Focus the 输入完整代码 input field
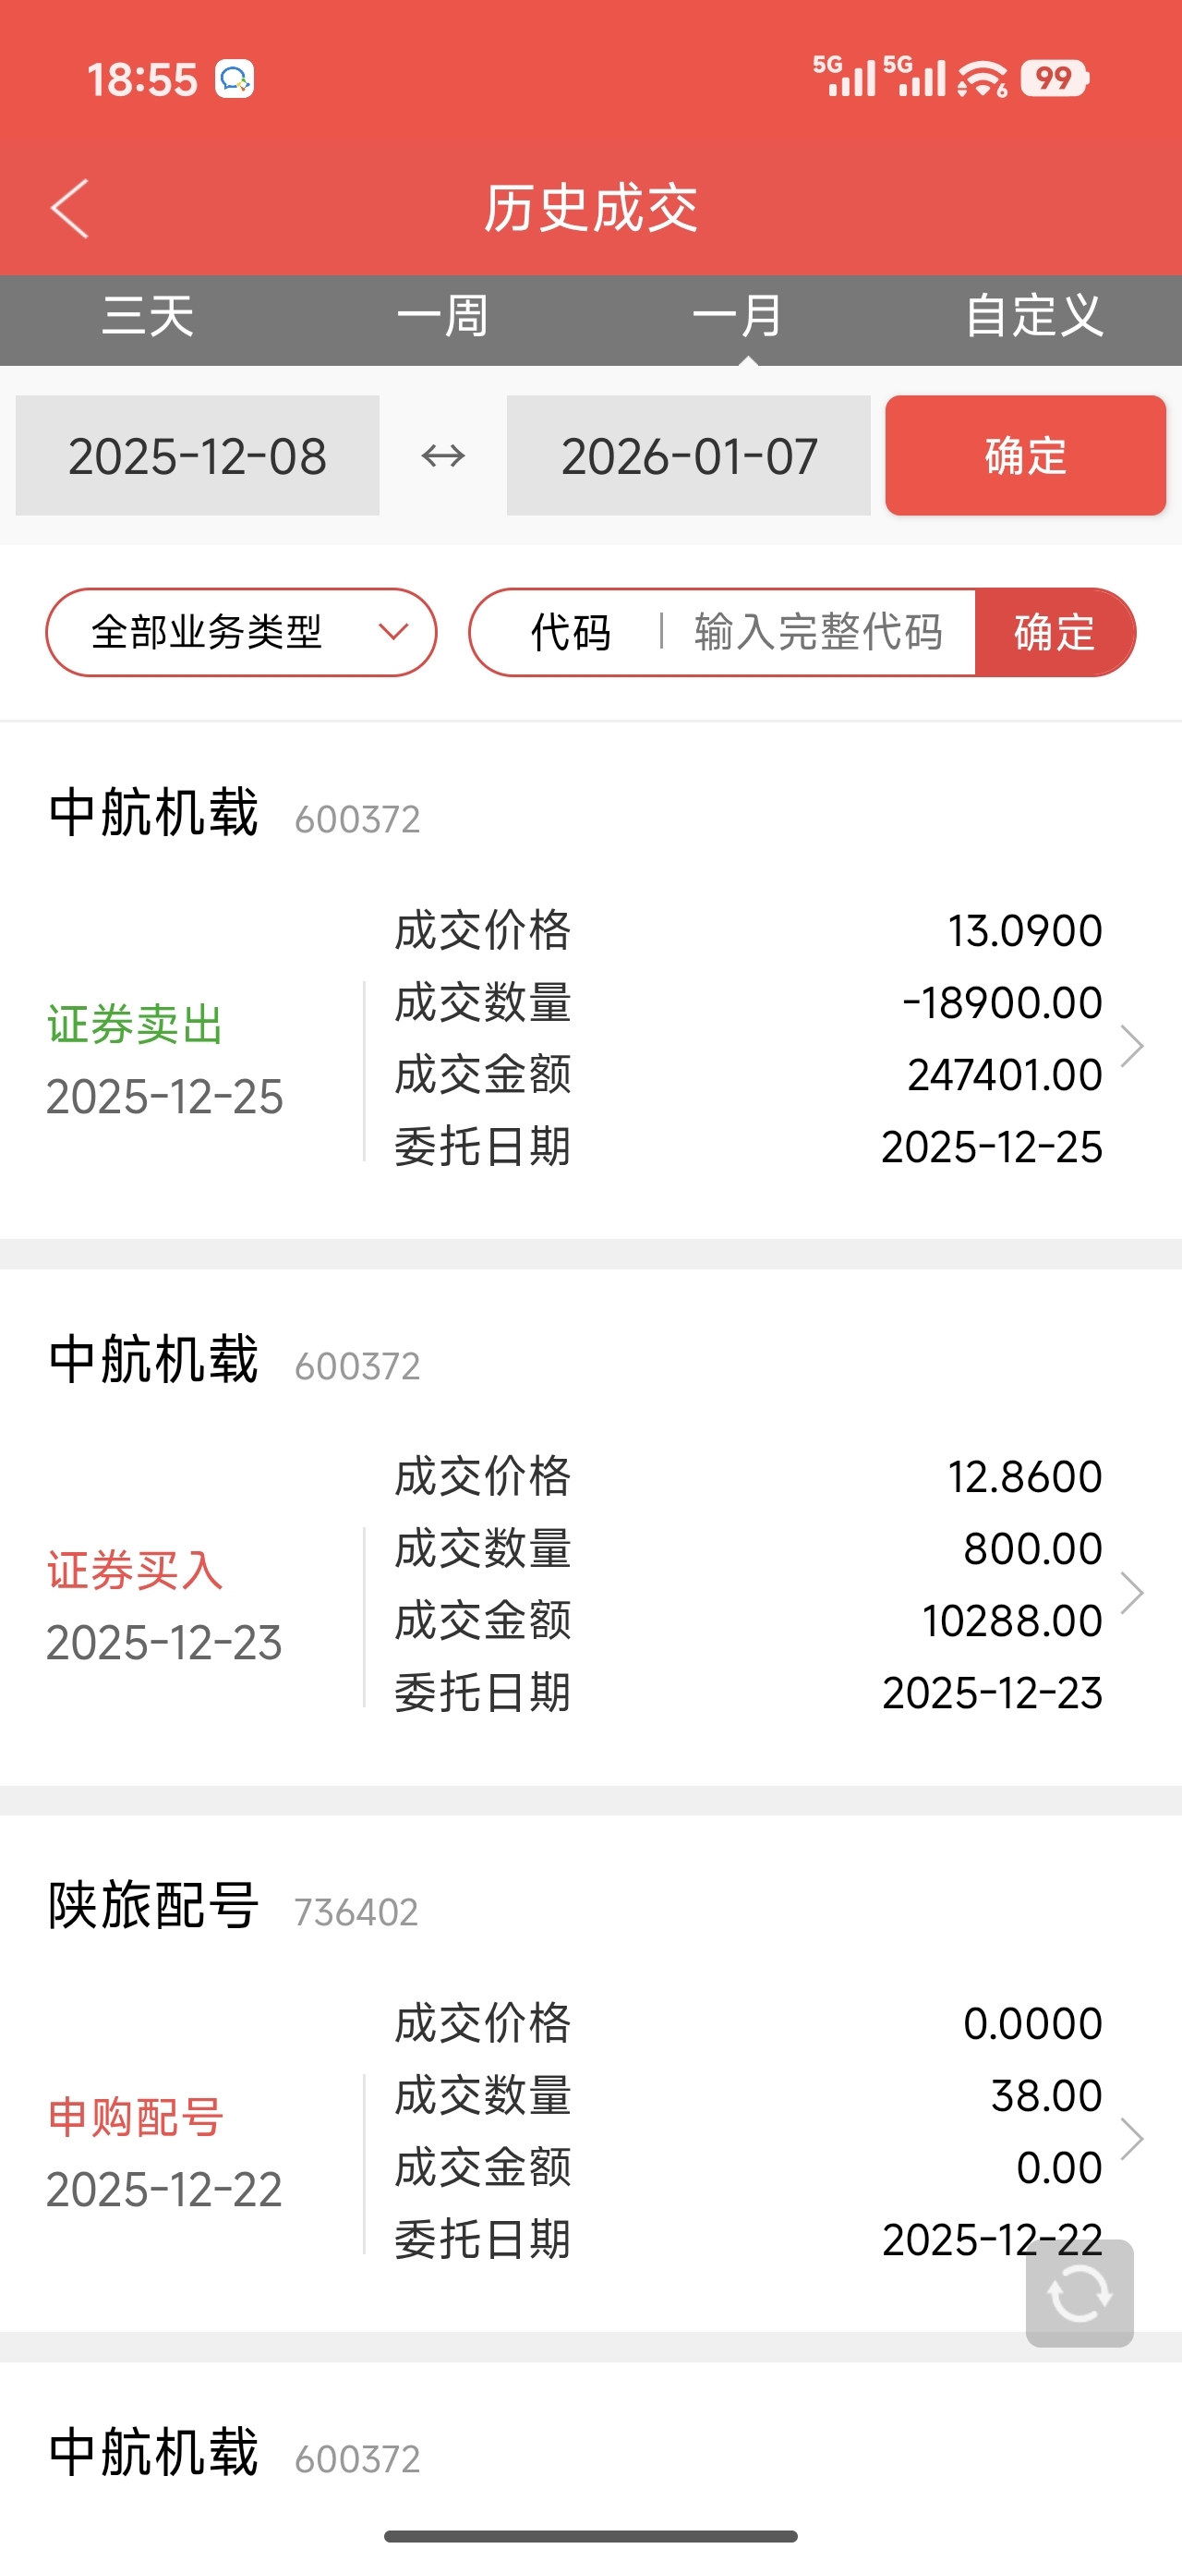1182x2561 pixels. click(x=817, y=632)
